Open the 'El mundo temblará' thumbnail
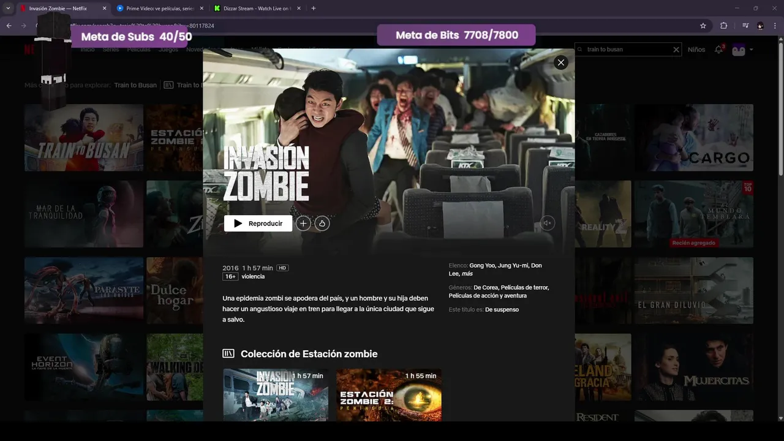 click(694, 214)
